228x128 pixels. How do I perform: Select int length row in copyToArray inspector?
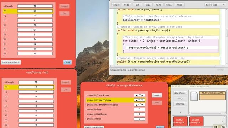(29, 82)
